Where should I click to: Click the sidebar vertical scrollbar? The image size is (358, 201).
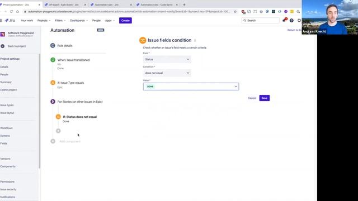(40, 111)
